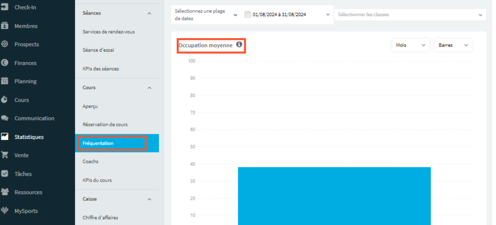Click the Check-In arrow icon
496x225 pixels.
[4, 7]
